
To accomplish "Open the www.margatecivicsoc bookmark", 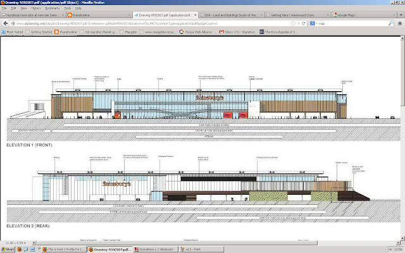I will pos(158,32).
